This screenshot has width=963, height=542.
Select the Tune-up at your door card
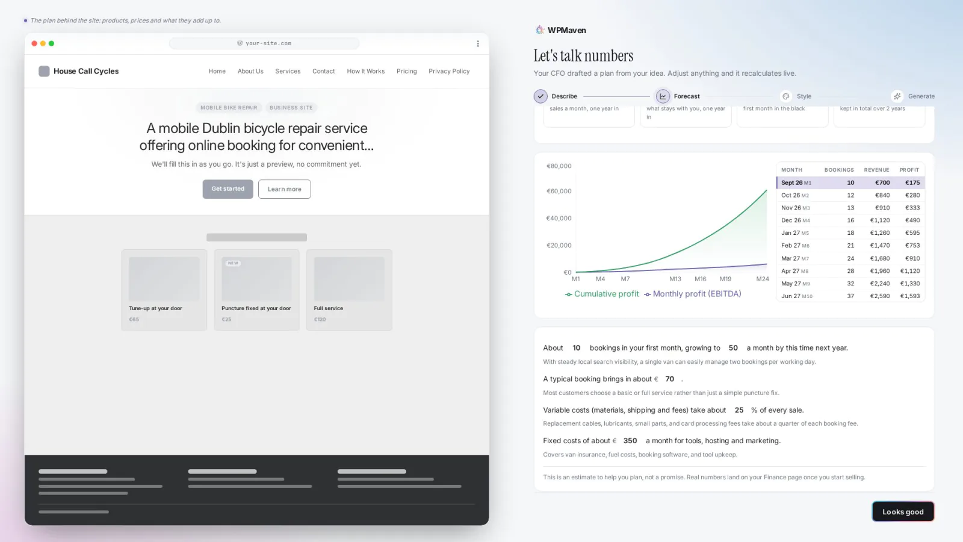[164, 290]
